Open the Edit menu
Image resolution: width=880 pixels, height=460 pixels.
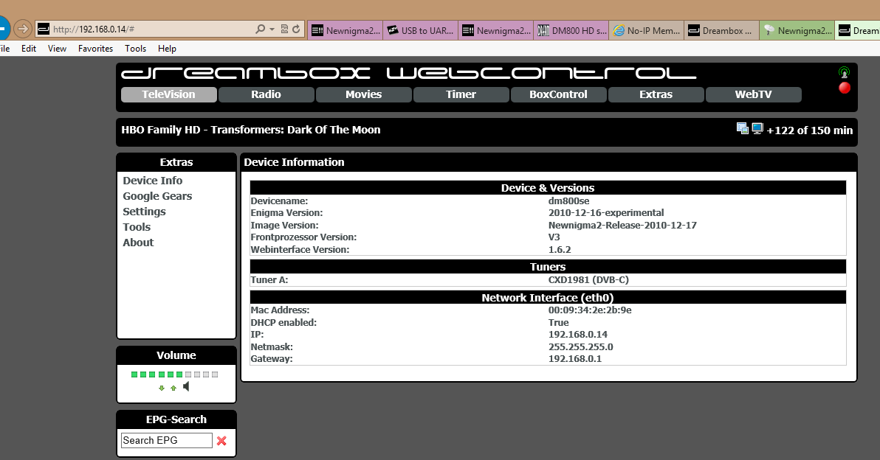pos(29,49)
